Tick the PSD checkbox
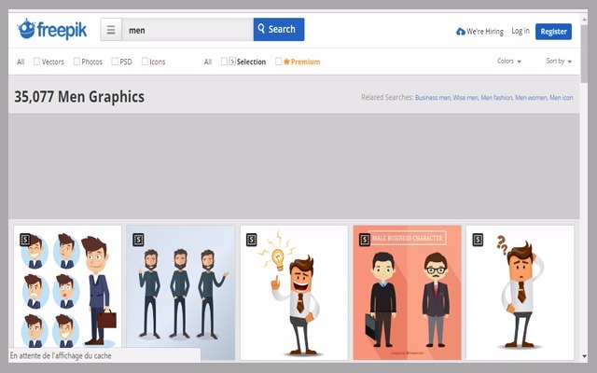The width and height of the screenshot is (597, 373). pyautogui.click(x=115, y=62)
